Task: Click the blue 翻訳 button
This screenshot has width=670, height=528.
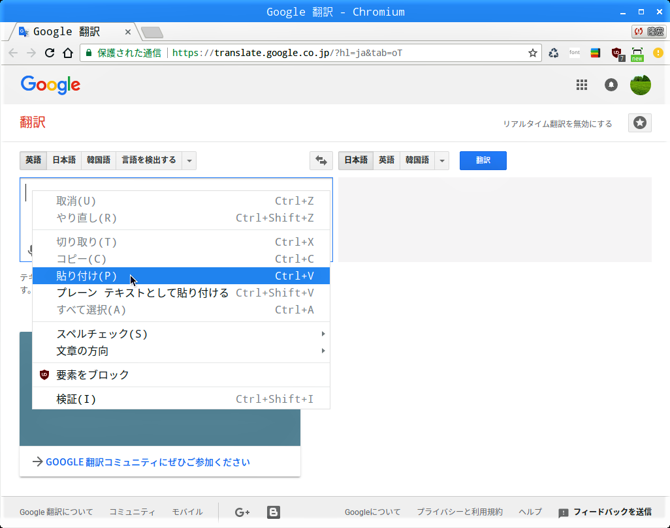Action: tap(483, 160)
